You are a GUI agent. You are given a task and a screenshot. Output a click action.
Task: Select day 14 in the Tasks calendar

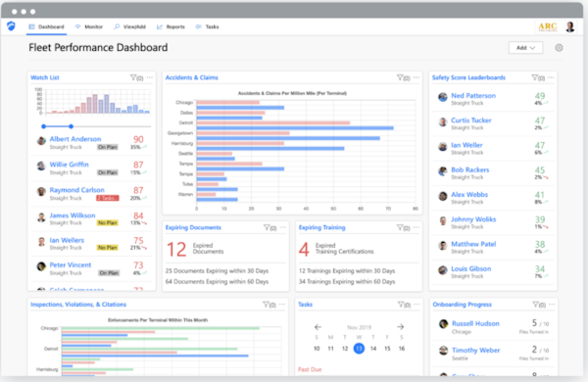[373, 349]
